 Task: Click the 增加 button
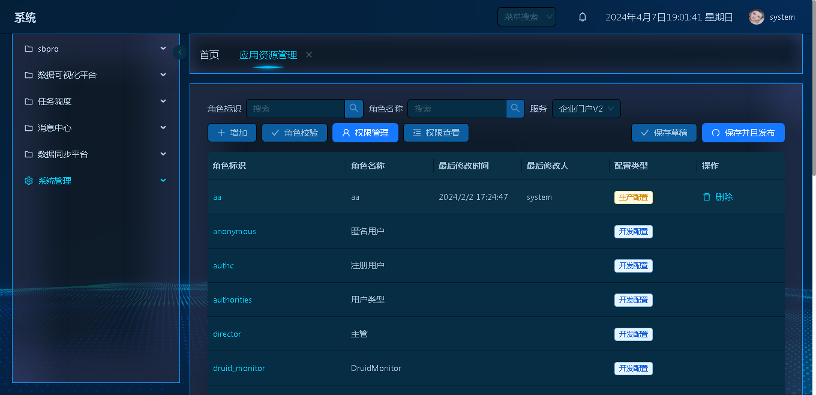(x=232, y=133)
